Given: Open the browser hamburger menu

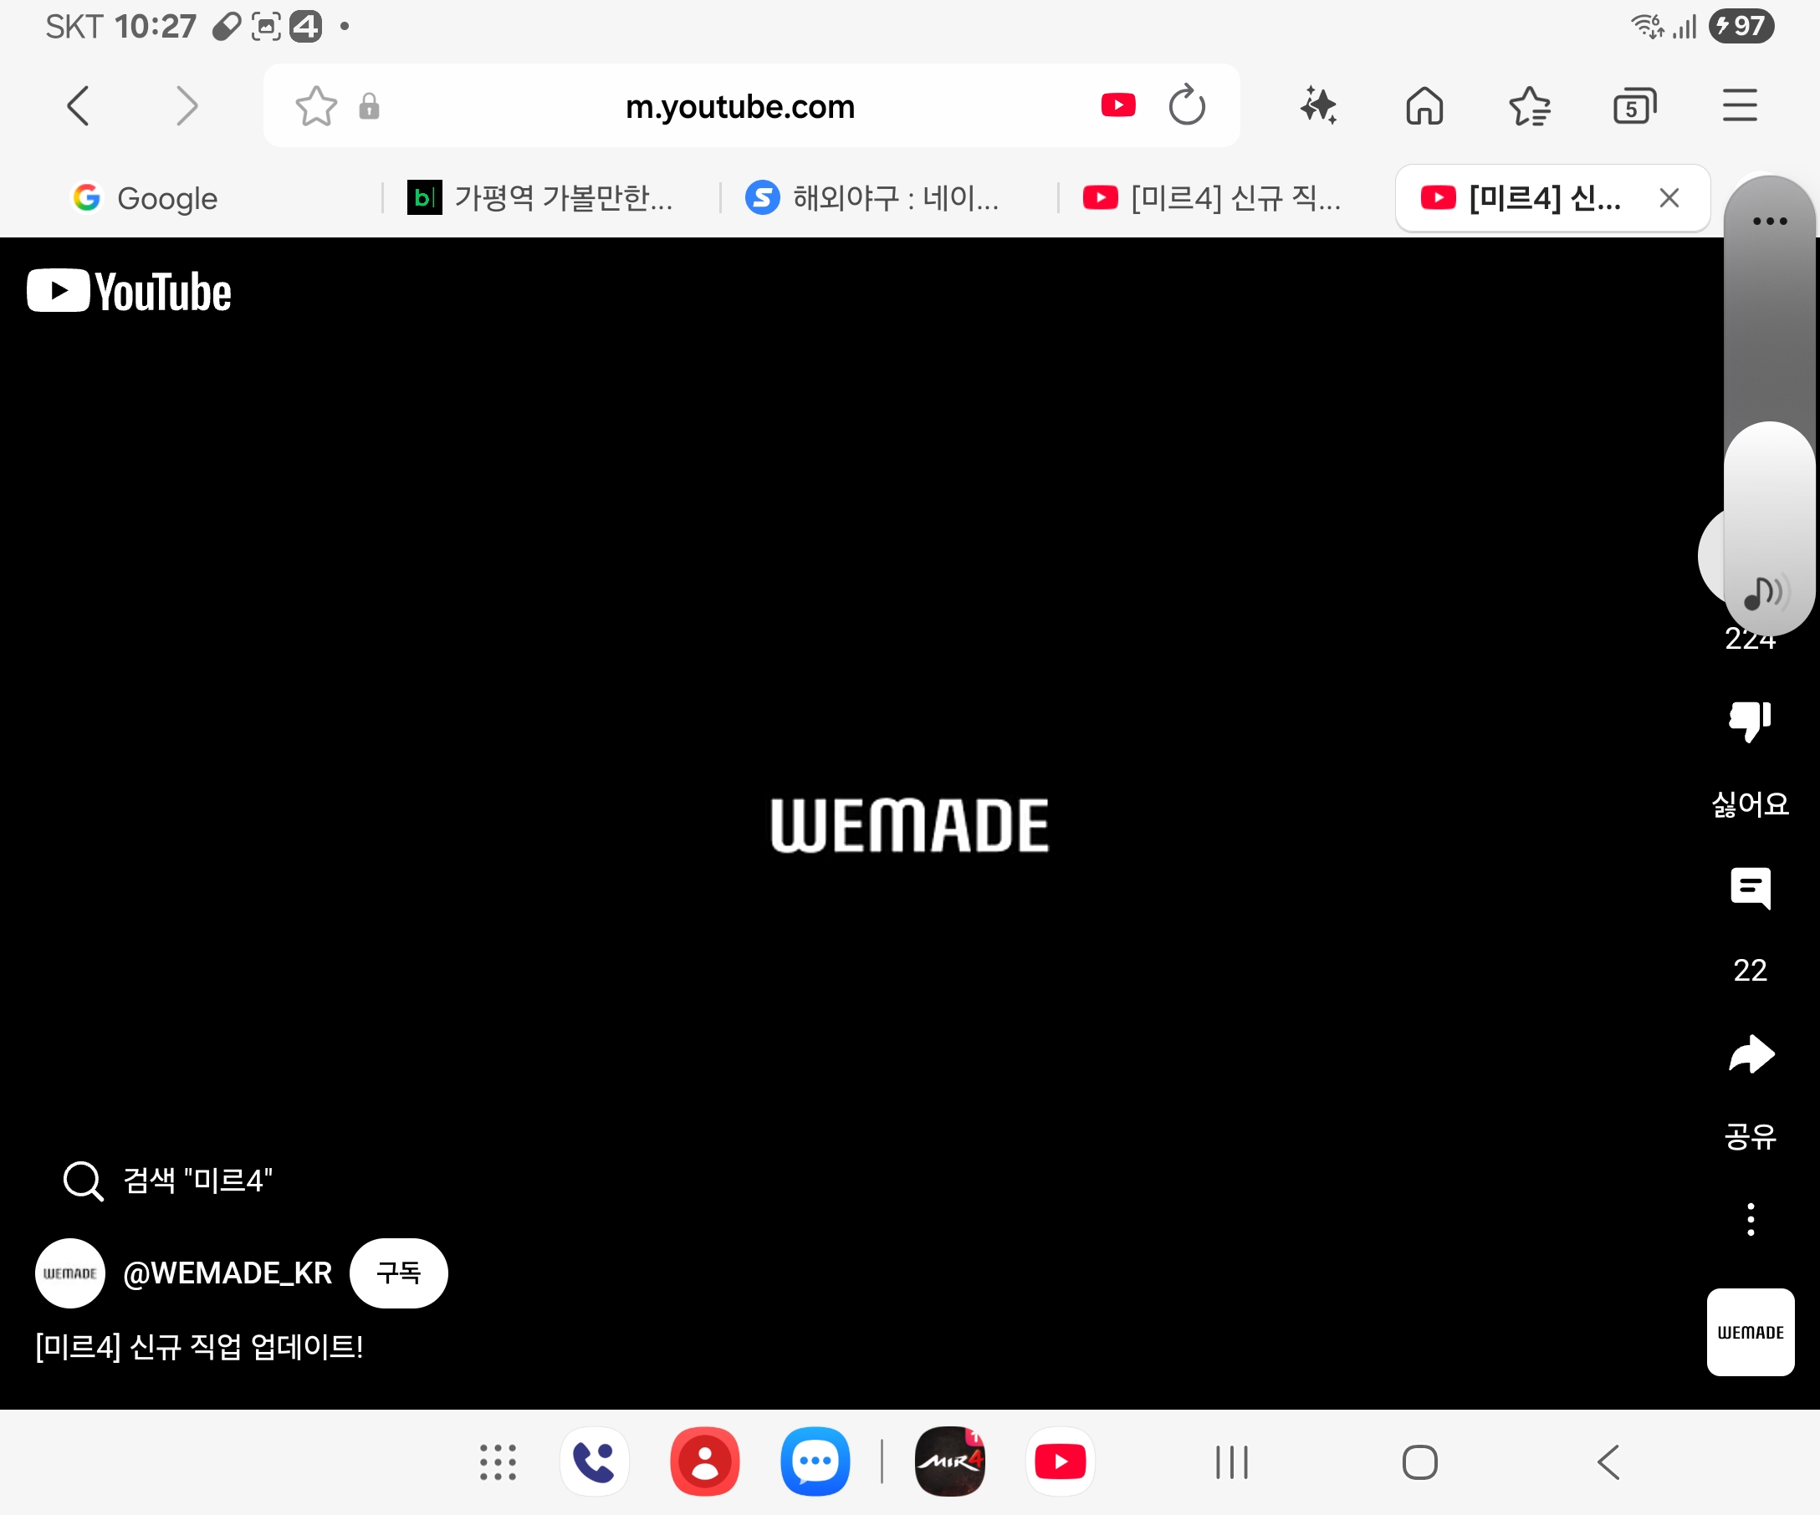Looking at the screenshot, I should [1739, 105].
